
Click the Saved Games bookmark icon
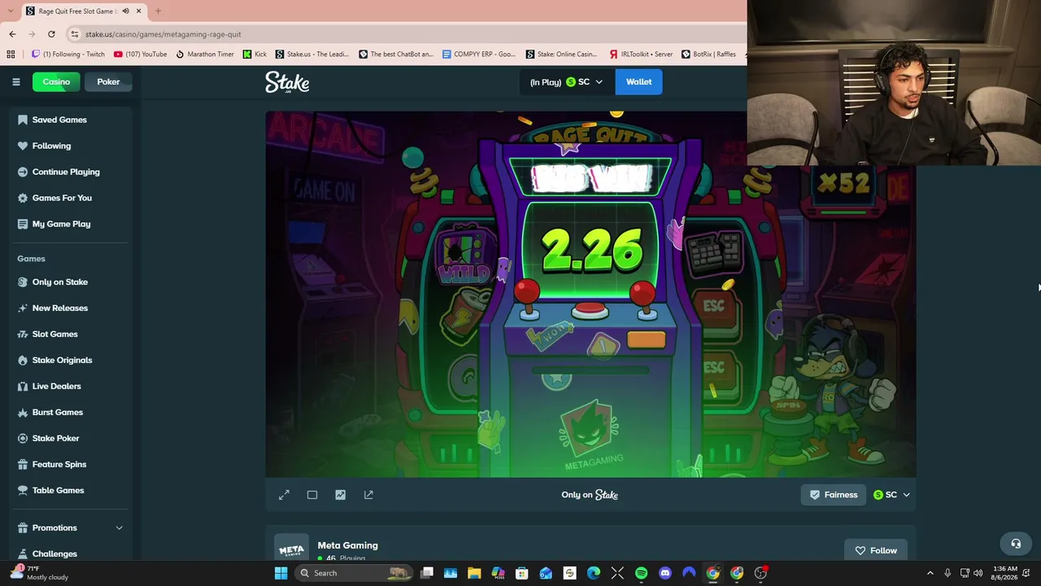tap(23, 120)
